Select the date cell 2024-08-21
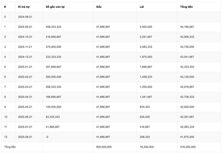The image size is (222, 153). (25, 17)
